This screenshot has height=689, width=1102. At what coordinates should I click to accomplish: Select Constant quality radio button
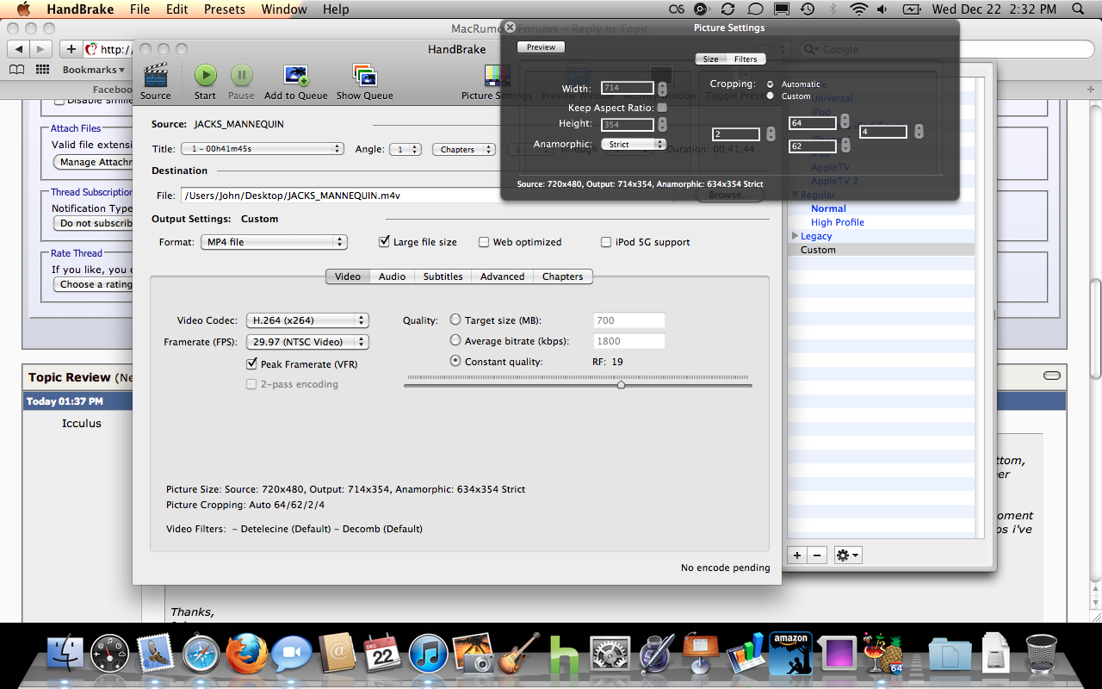pyautogui.click(x=455, y=361)
